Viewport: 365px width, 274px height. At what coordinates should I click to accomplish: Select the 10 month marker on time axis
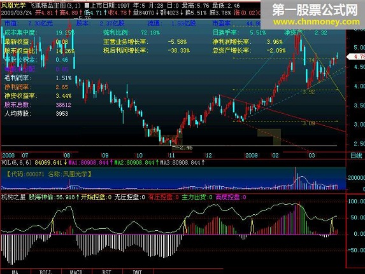coord(139,156)
